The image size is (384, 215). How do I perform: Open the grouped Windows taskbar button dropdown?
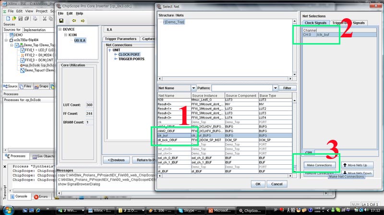[x=83, y=210]
